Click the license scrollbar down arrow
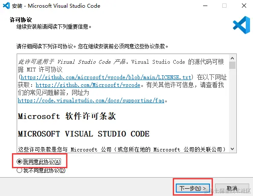Viewport: 253px width, 196px height. pos(233,149)
